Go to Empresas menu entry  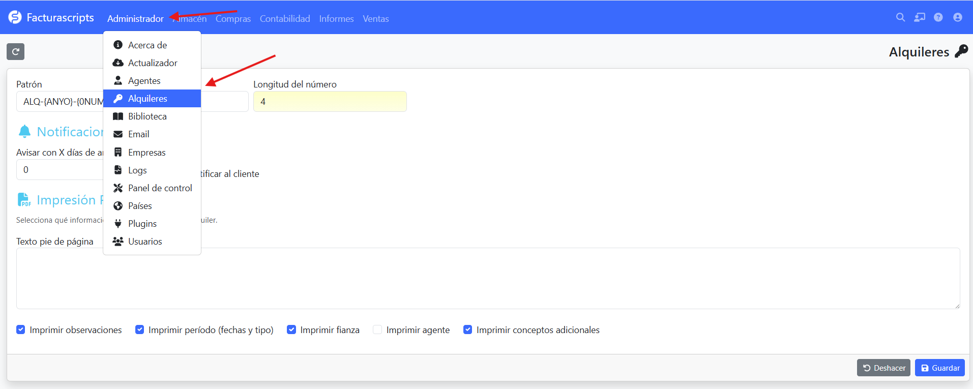pos(152,152)
